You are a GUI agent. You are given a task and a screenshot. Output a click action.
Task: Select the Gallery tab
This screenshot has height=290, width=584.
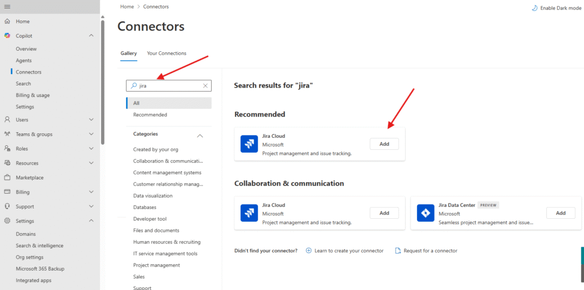128,54
